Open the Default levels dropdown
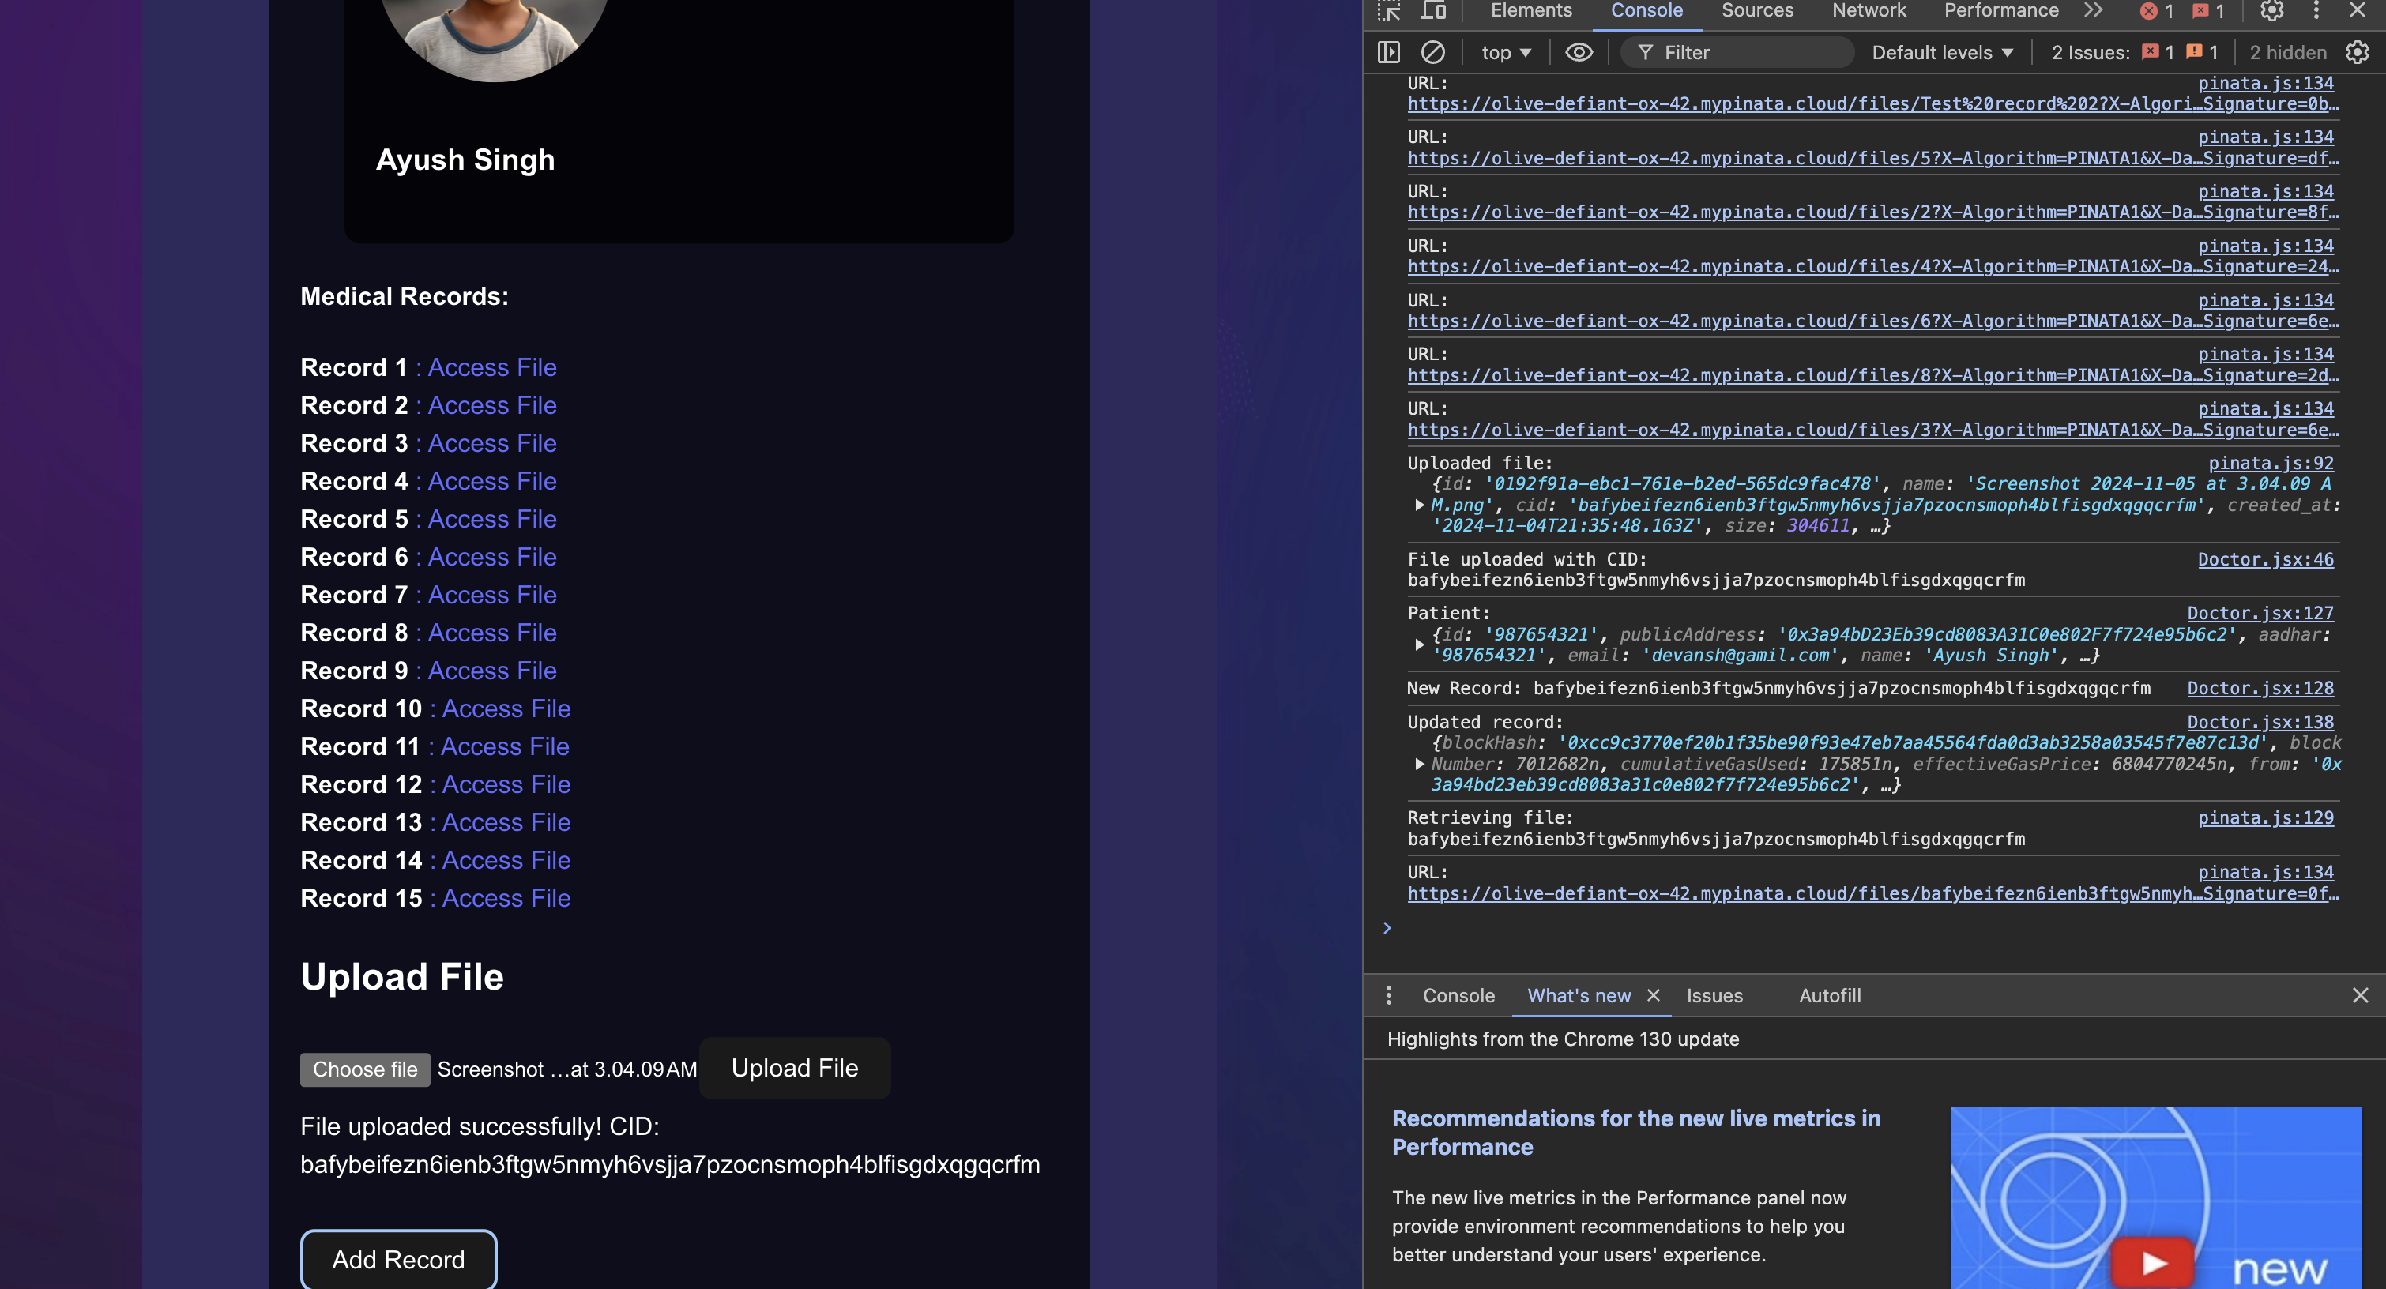Screen dimensions: 2386x1289 tap(1942, 53)
